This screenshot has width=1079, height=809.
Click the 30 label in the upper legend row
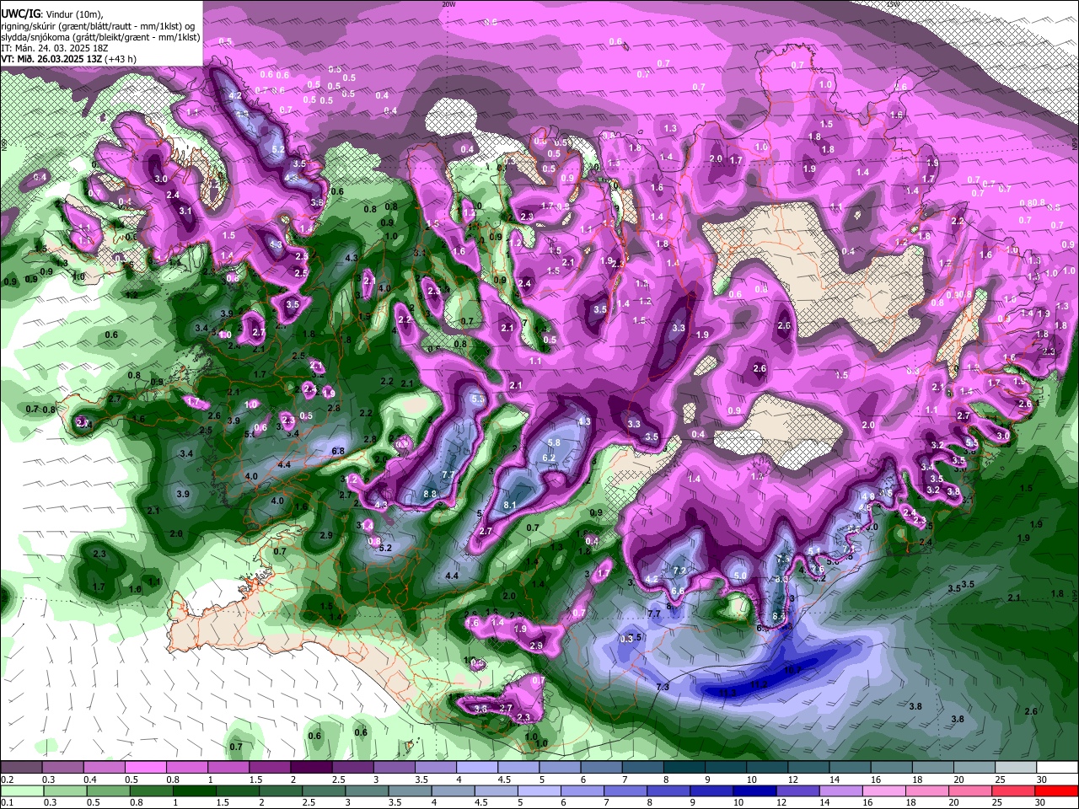click(1042, 780)
